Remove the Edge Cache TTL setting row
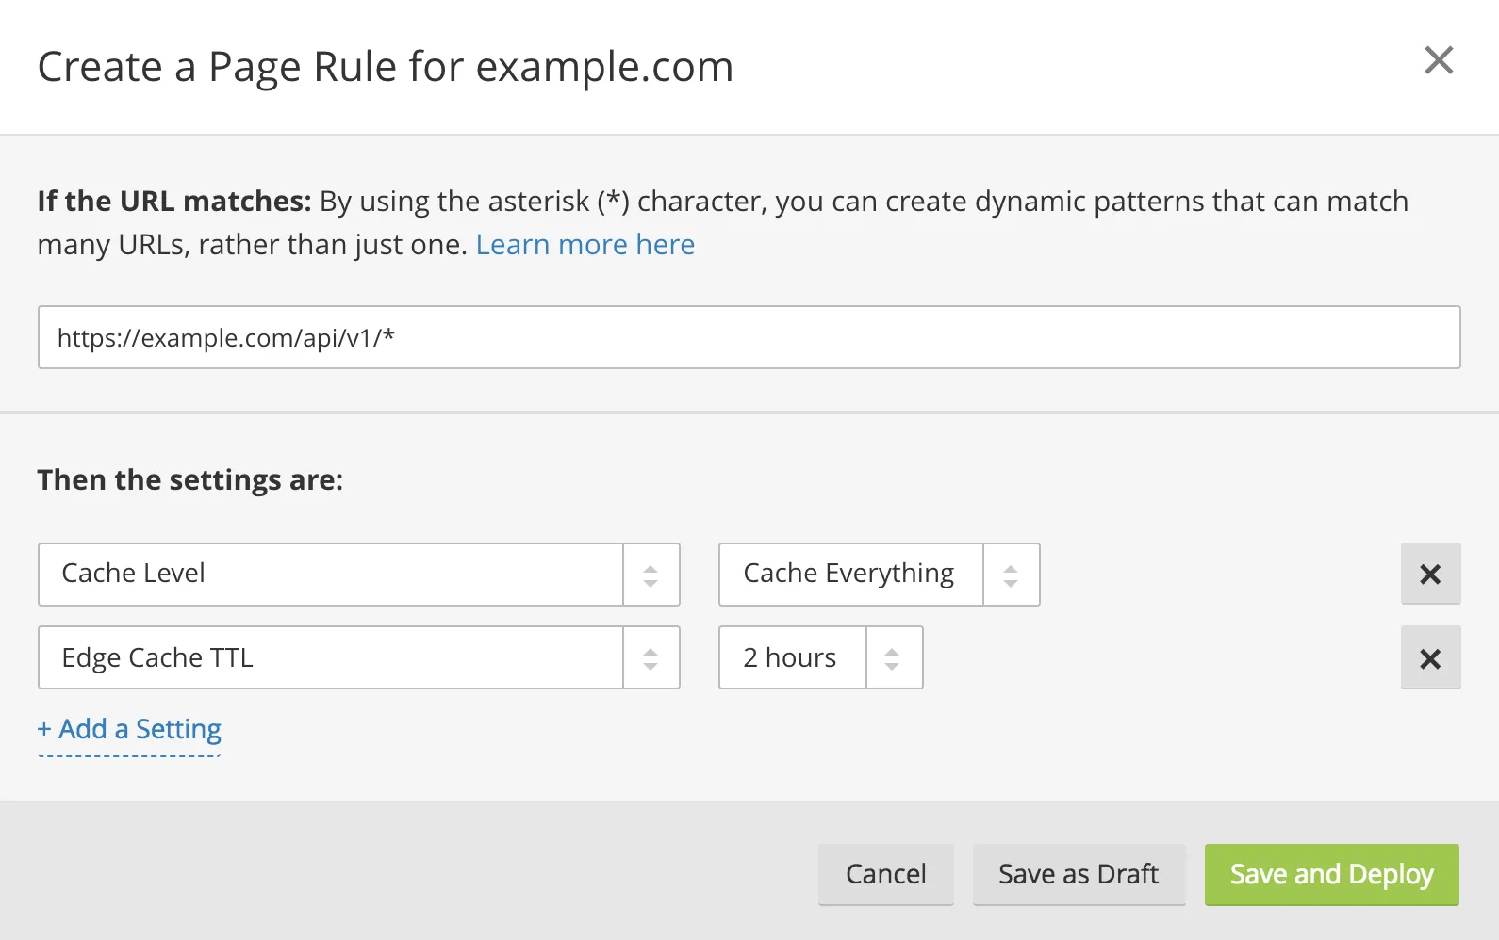 tap(1430, 657)
